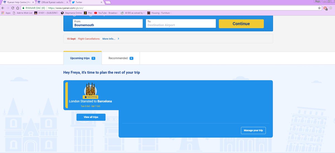Open the red extension icon with badge
The image size is (335, 153).
[x=326, y=8]
